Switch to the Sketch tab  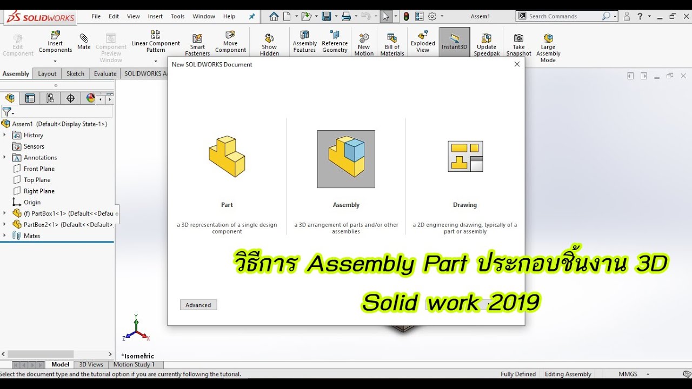(x=75, y=73)
